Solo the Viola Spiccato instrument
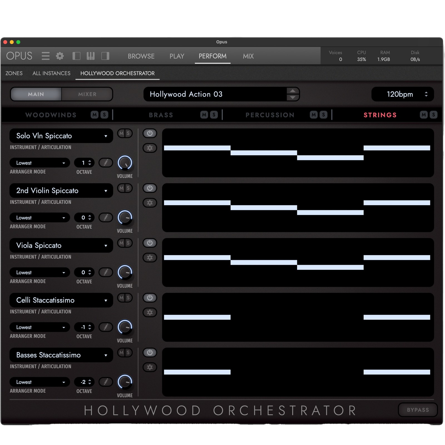The height and width of the screenshot is (445, 445). (x=129, y=243)
